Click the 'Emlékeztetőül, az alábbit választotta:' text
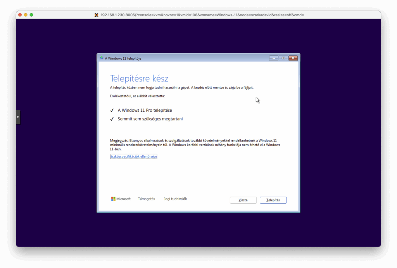Image resolution: width=397 pixels, height=268 pixels. [137, 96]
